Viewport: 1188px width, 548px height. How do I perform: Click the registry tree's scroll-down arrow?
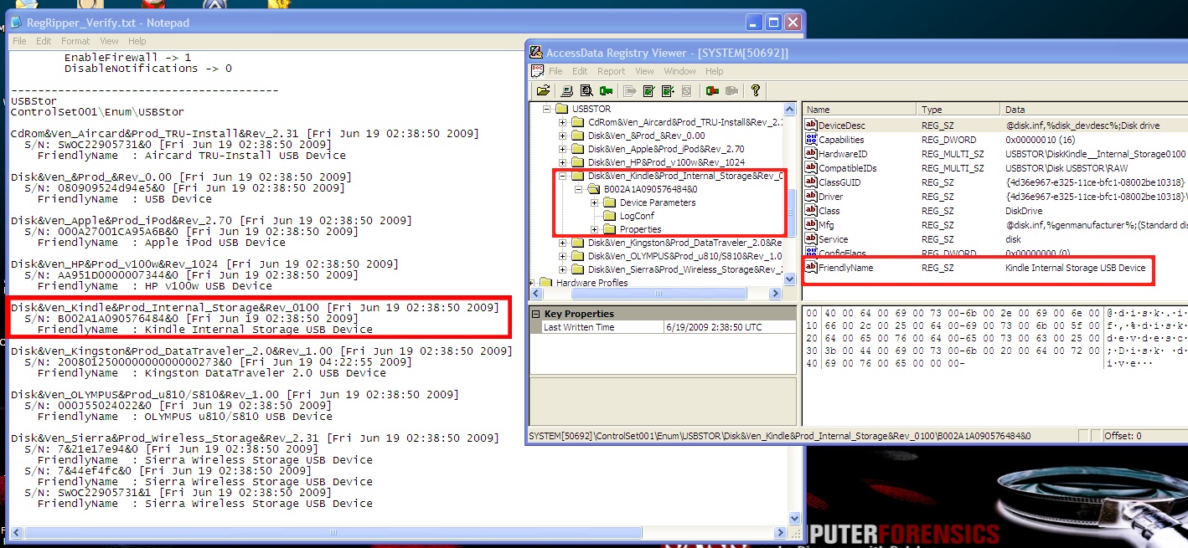pos(789,279)
